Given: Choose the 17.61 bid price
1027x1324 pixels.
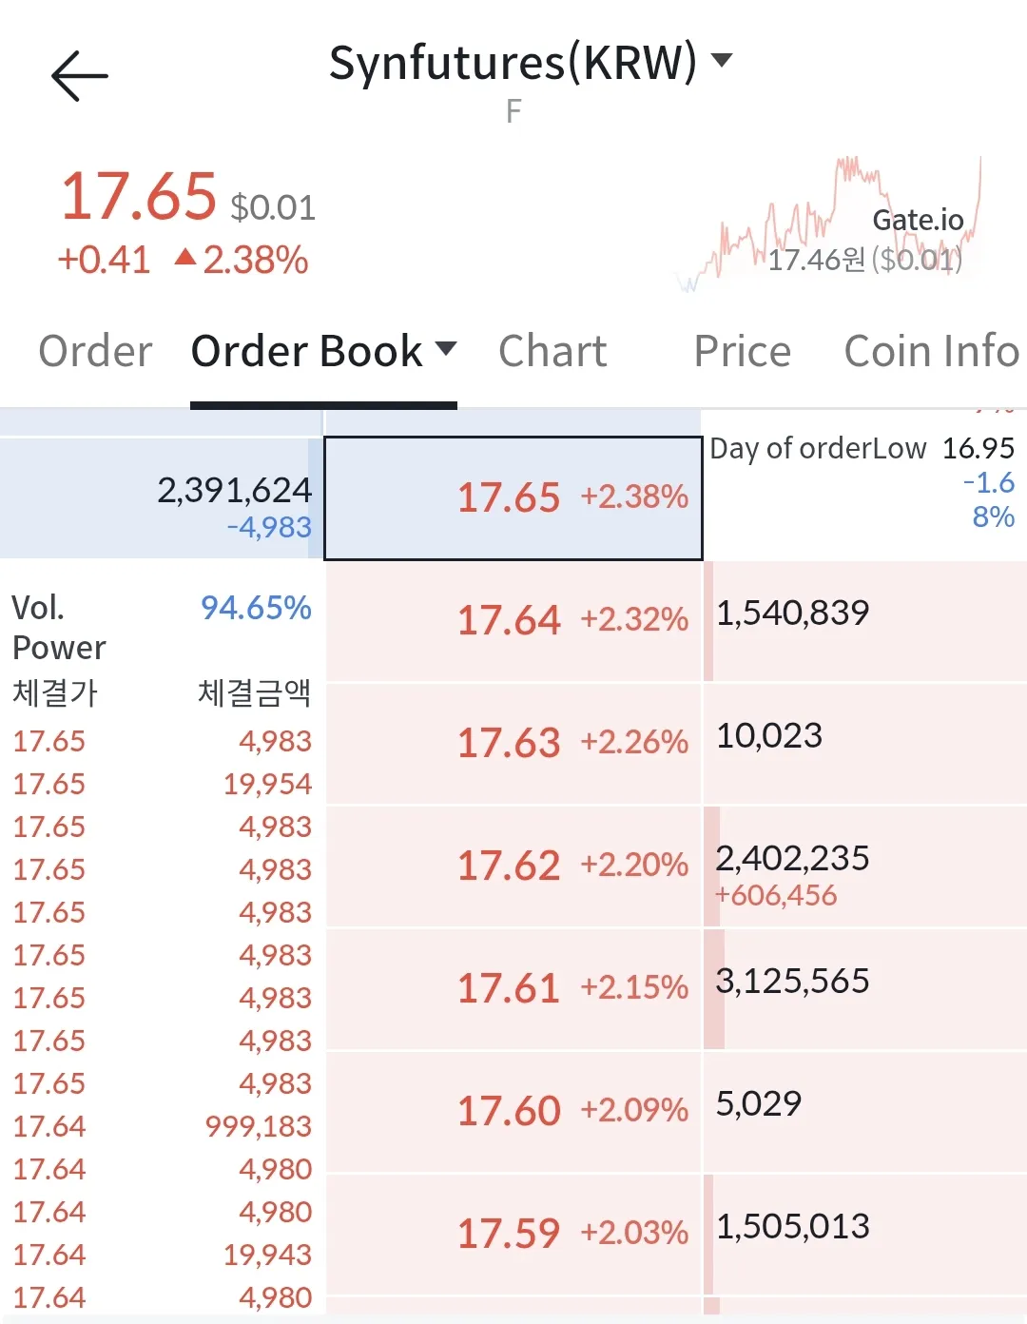Looking at the screenshot, I should coord(513,988).
